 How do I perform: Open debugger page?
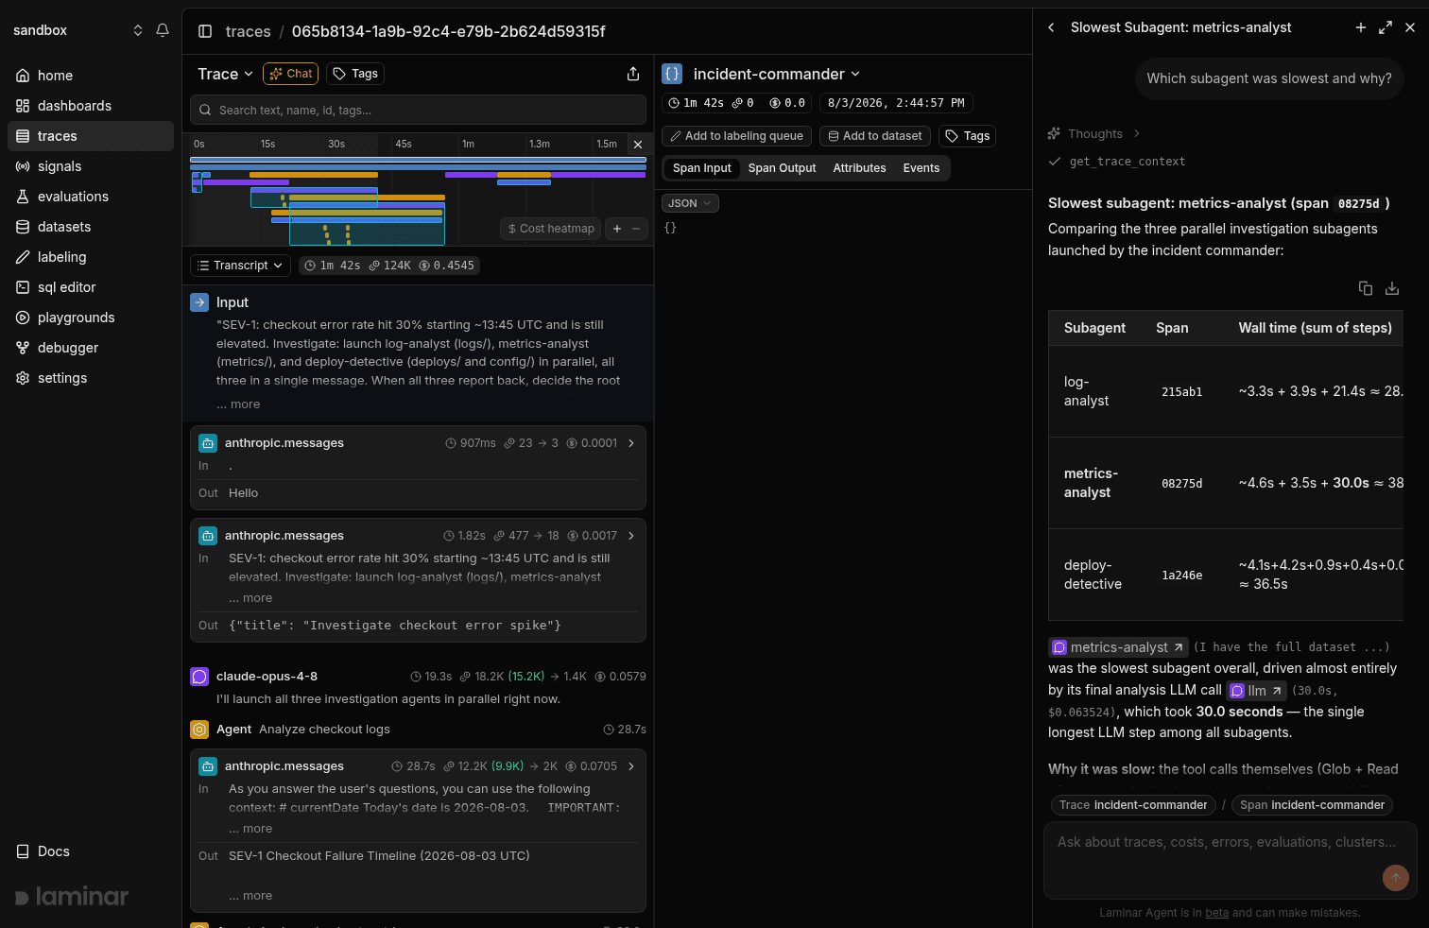(91, 348)
